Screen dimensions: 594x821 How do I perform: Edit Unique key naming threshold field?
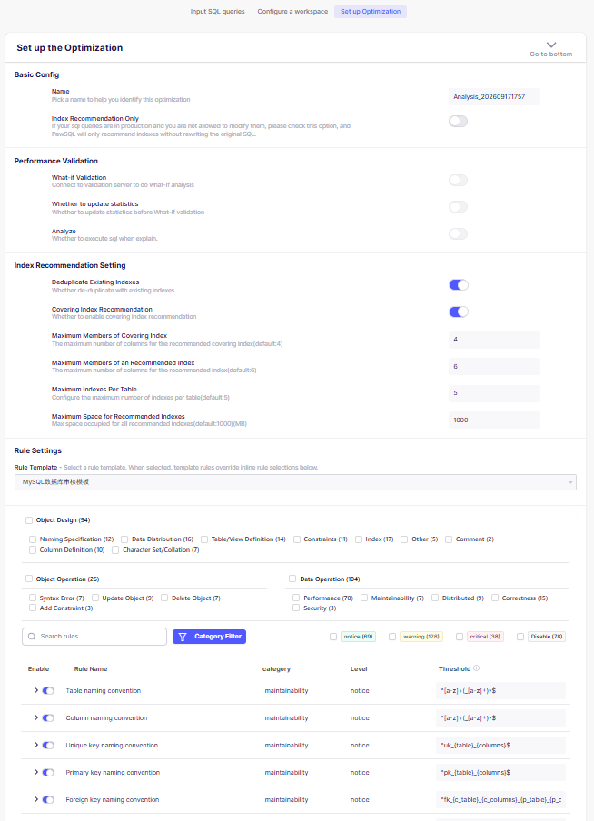[x=500, y=745]
